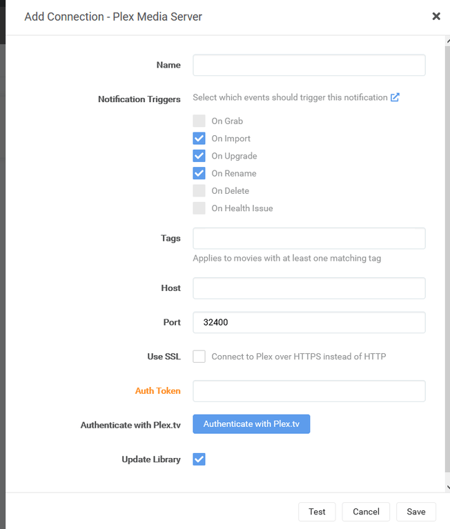Click the orange Auth Token label
The image size is (450, 529).
[157, 390]
